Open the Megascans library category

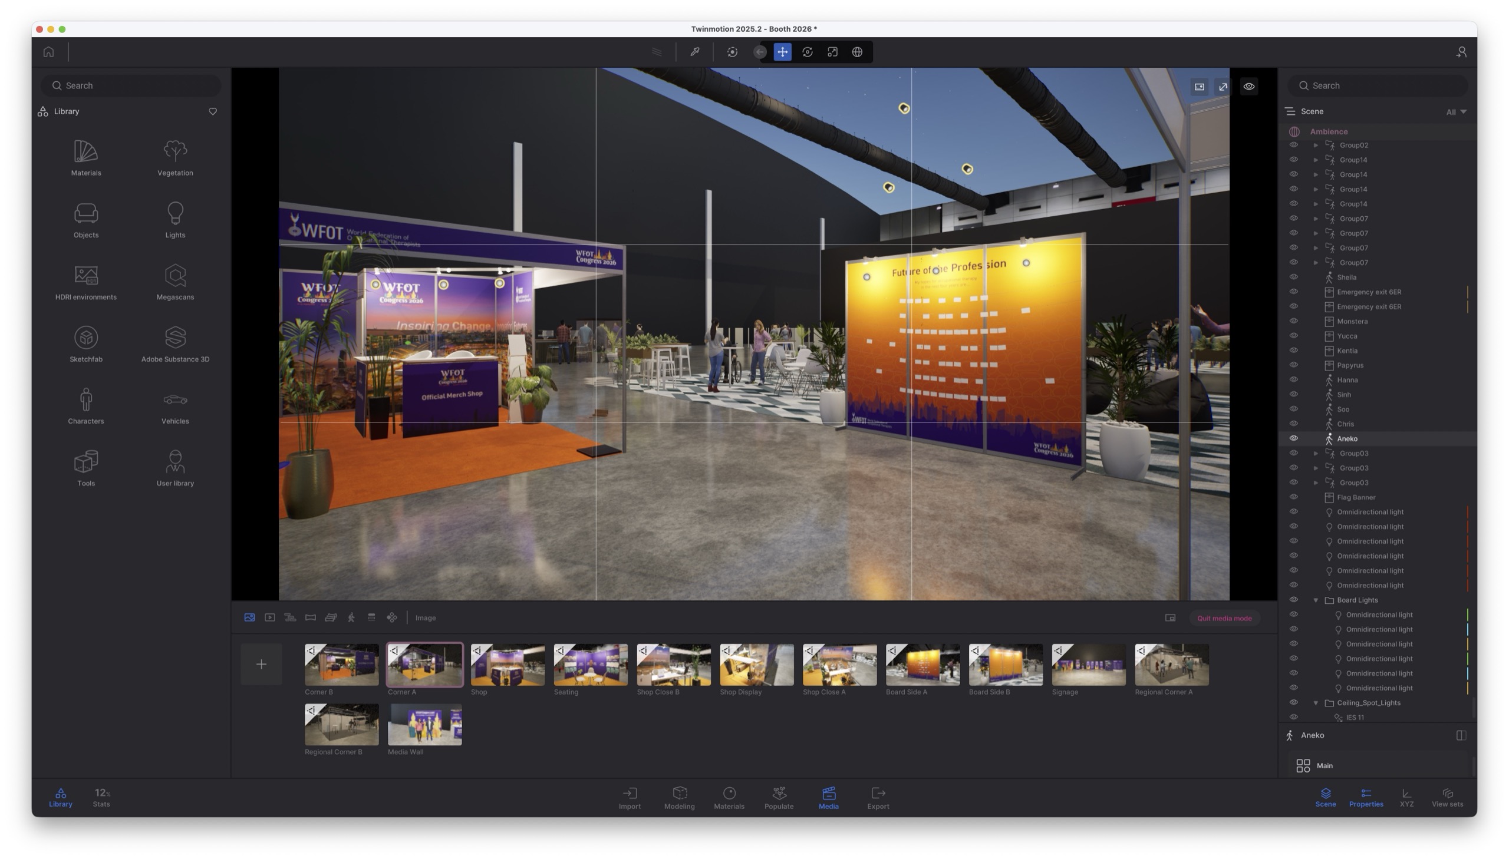174,282
